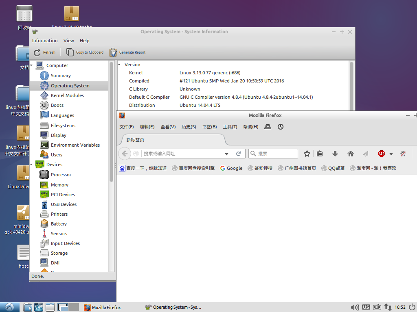Click the magnifier icon in Firefox search box
The height and width of the screenshot is (312, 417).
(253, 153)
